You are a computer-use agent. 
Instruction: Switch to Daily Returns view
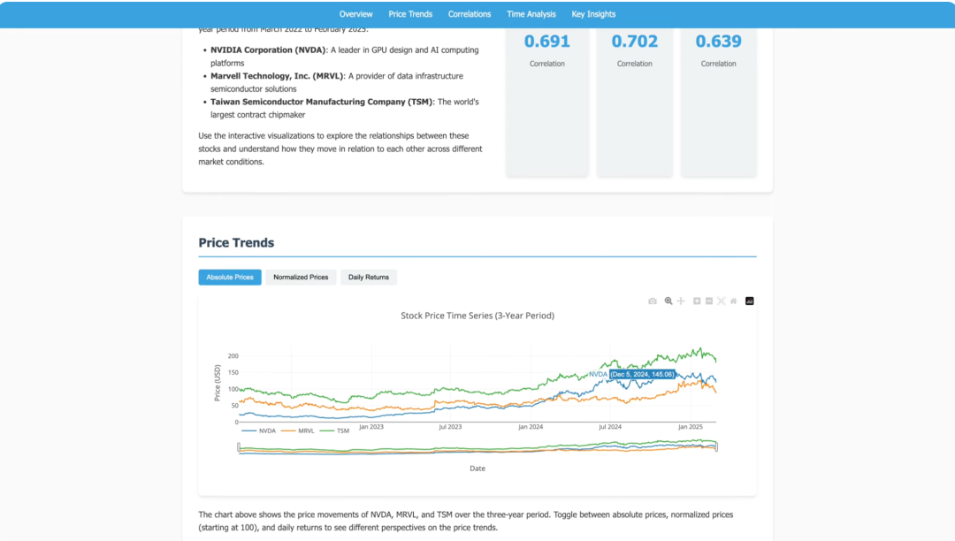[369, 278]
